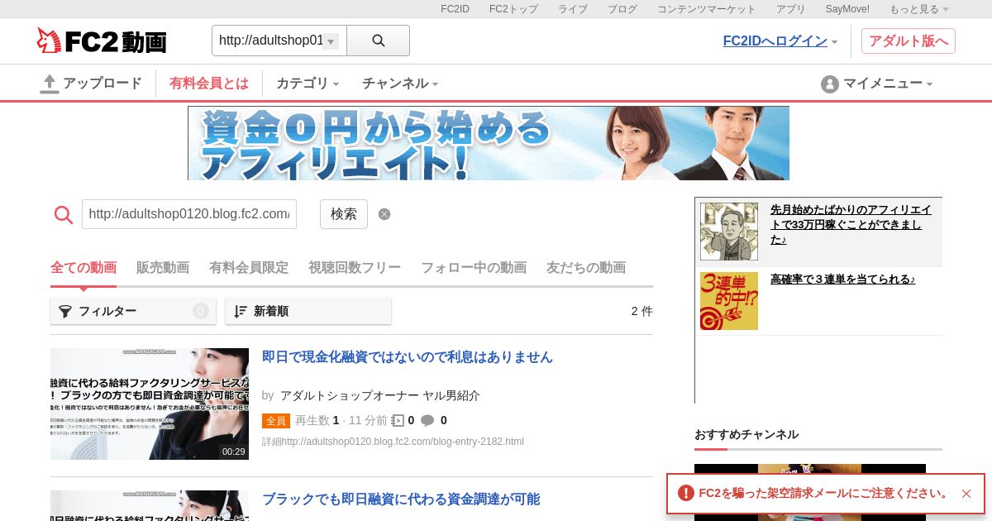Open video ブラックでも即日融資に代わる資金調達が可能
The image size is (992, 521).
click(x=401, y=499)
